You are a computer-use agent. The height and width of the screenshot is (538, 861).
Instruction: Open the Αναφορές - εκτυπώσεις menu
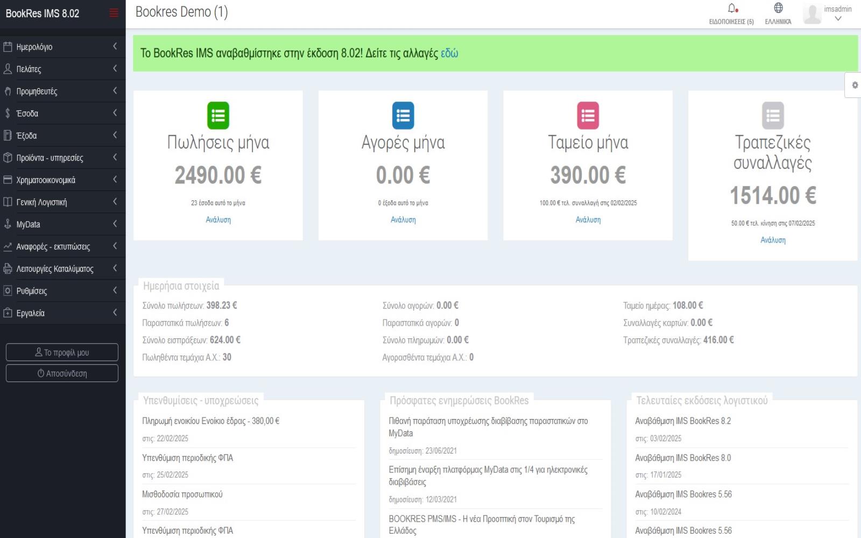[62, 246]
